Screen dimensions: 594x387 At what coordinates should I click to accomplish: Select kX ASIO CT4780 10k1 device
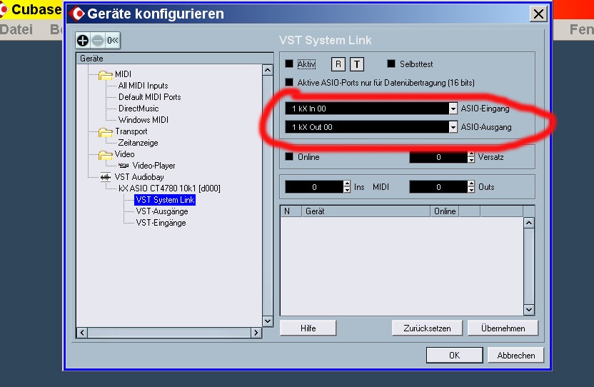[x=169, y=189]
